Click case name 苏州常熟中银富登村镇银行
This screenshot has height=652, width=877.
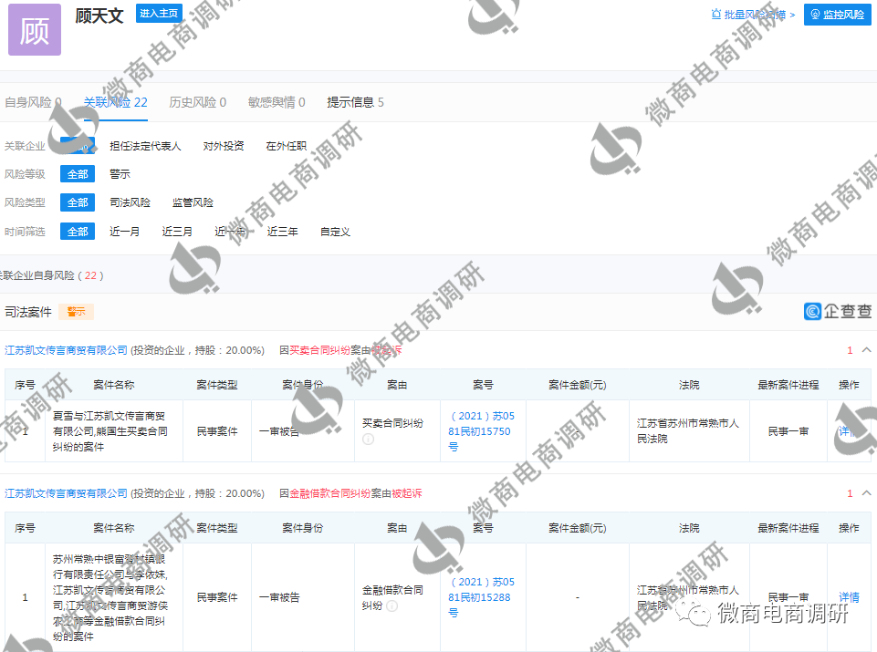click(x=110, y=597)
